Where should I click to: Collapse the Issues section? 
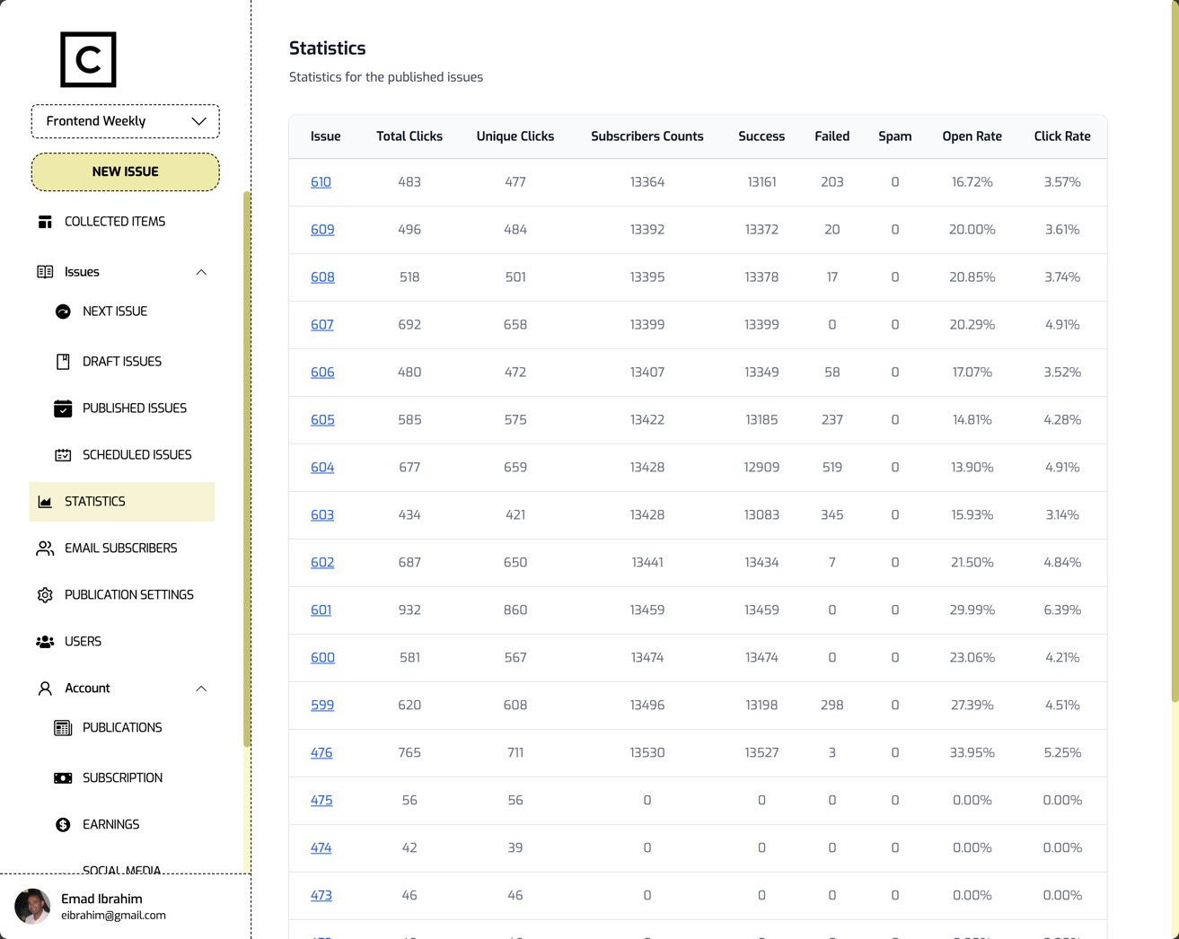(x=201, y=272)
